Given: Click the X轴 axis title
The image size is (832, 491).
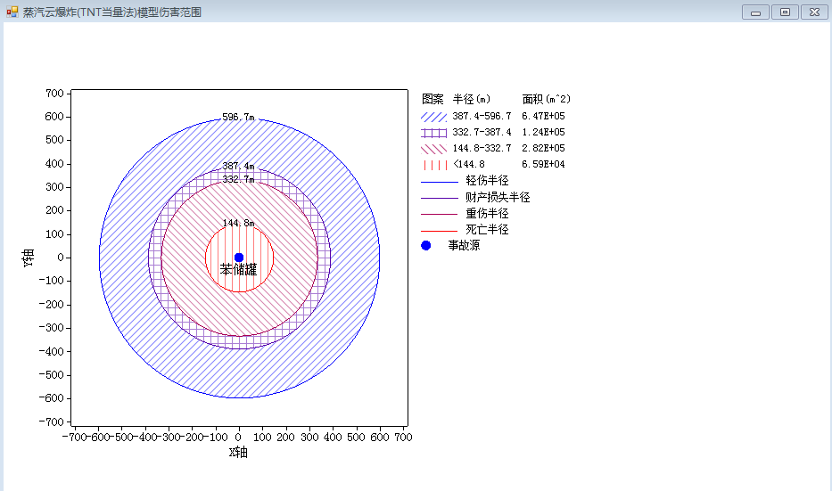Looking at the screenshot, I should (x=238, y=453).
